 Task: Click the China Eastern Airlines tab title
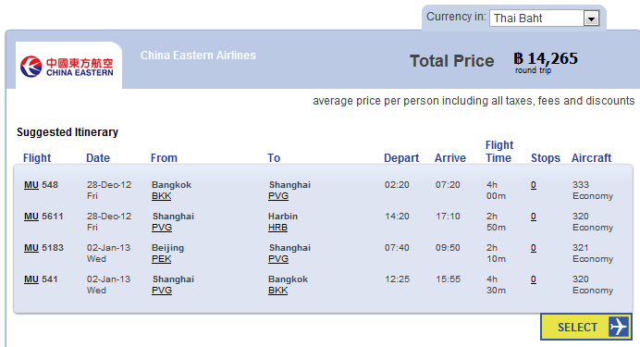tap(198, 56)
